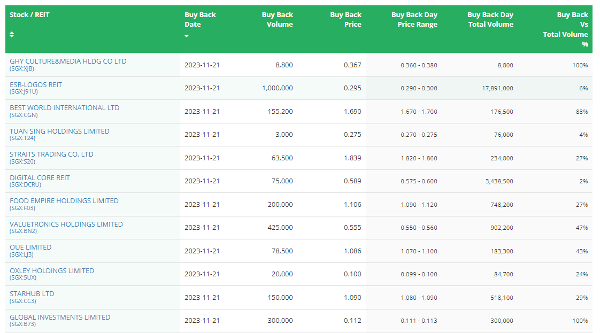Click ESR-LOGOS REIT volume 1,000,000
Screen dimensions: 600x333
278,88
